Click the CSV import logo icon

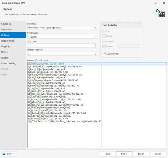[x=161, y=12]
